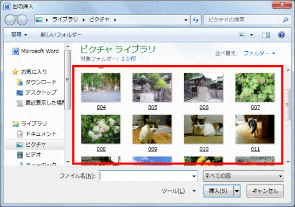This screenshot has width=295, height=207.
Task: Click the refresh icon beside address bar
Action: (x=196, y=20)
